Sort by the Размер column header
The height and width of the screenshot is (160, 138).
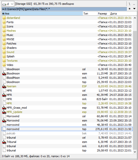[x=103, y=14]
